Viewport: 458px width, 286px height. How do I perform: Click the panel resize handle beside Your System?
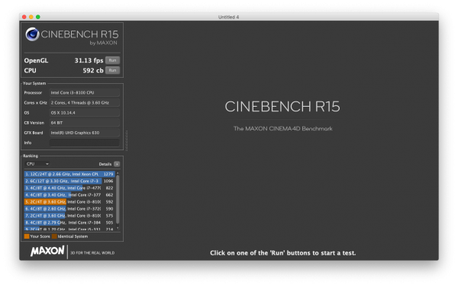127,140
